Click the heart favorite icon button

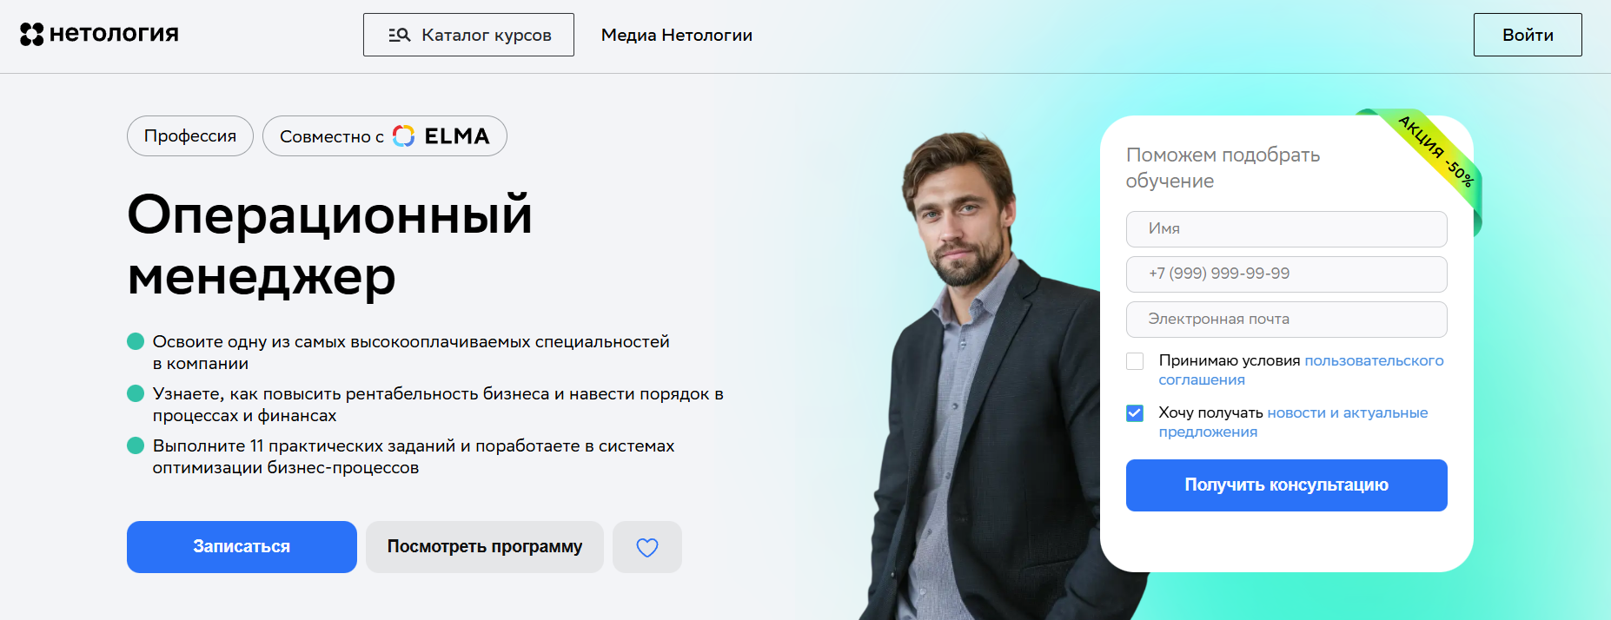pyautogui.click(x=647, y=547)
